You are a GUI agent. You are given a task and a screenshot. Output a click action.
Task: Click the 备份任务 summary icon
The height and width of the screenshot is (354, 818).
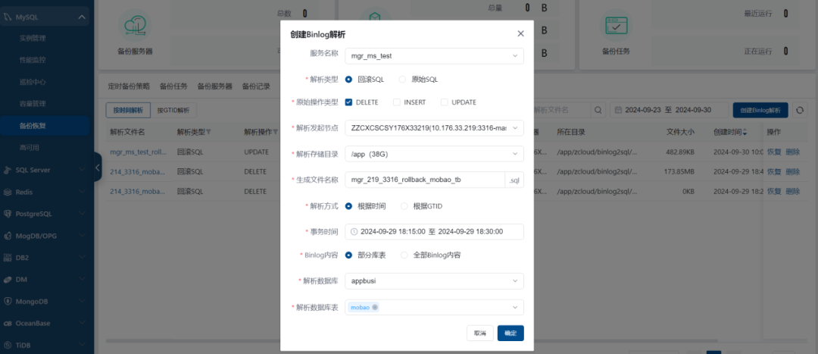coord(615,27)
